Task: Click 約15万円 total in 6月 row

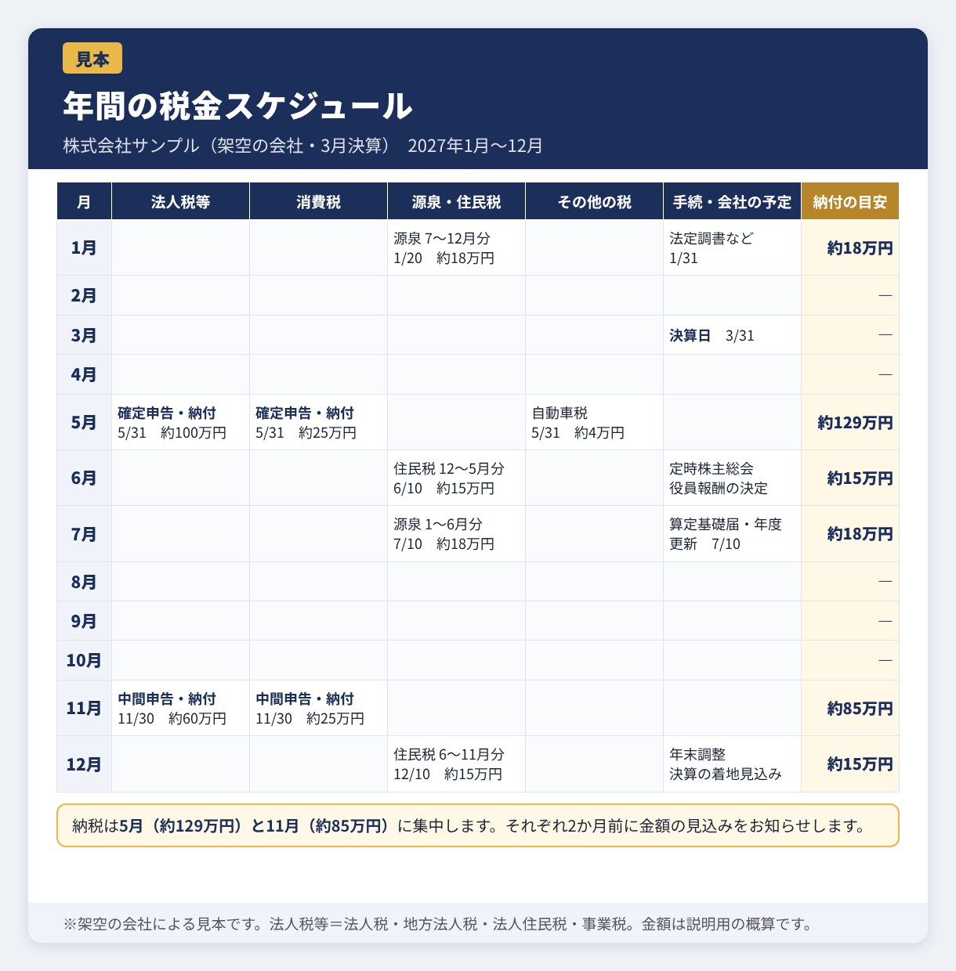Action: (x=850, y=478)
